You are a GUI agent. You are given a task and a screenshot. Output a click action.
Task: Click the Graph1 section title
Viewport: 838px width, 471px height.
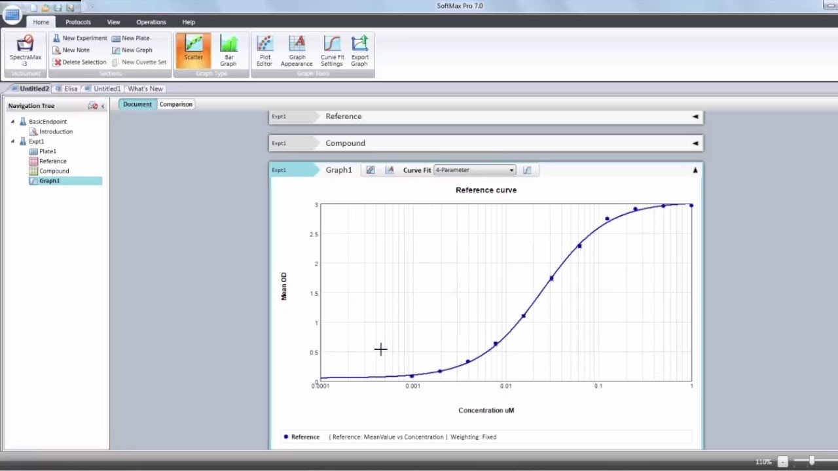(x=339, y=170)
